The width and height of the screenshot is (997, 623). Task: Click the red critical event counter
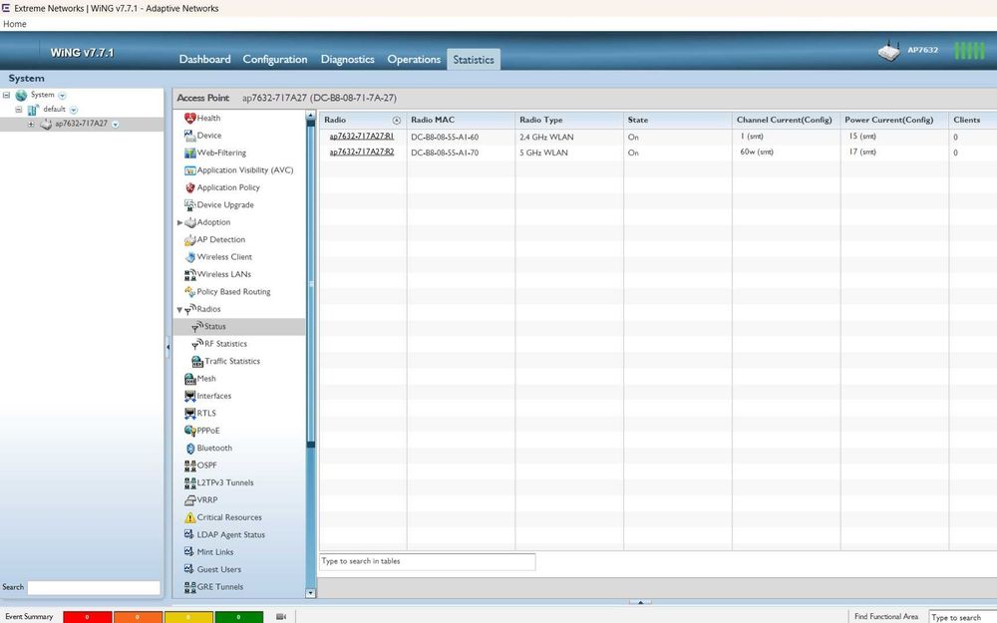(x=87, y=617)
